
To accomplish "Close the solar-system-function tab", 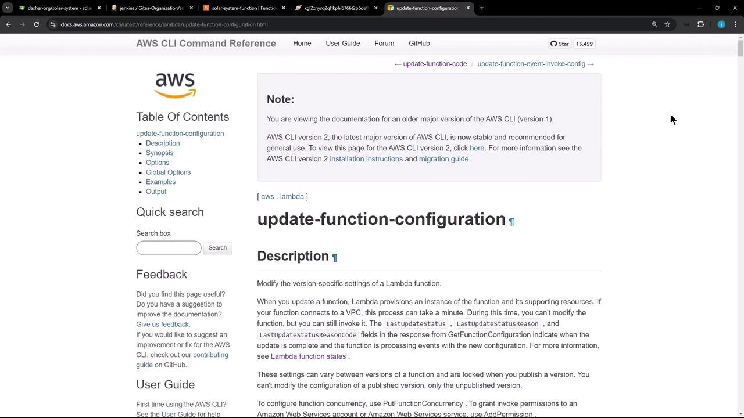I will [284, 8].
